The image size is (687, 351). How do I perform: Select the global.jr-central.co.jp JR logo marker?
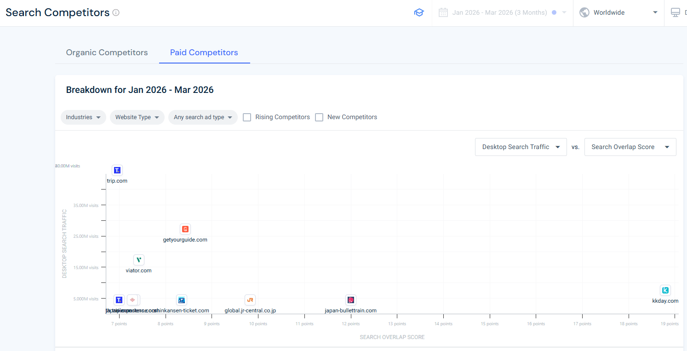pyautogui.click(x=250, y=300)
